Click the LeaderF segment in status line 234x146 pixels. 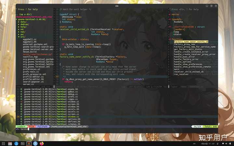click(x=21, y=127)
